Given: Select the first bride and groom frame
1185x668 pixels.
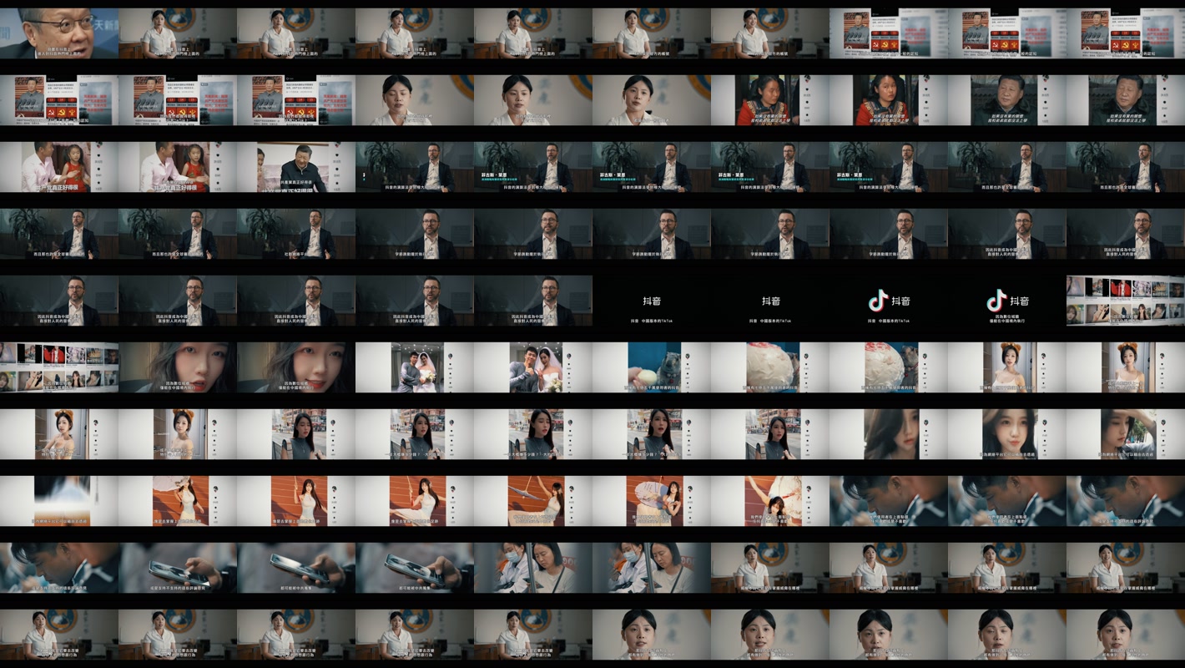Looking at the screenshot, I should click(415, 367).
